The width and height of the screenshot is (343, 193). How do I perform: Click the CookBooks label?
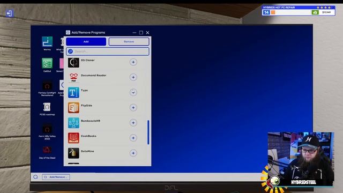(x=88, y=136)
